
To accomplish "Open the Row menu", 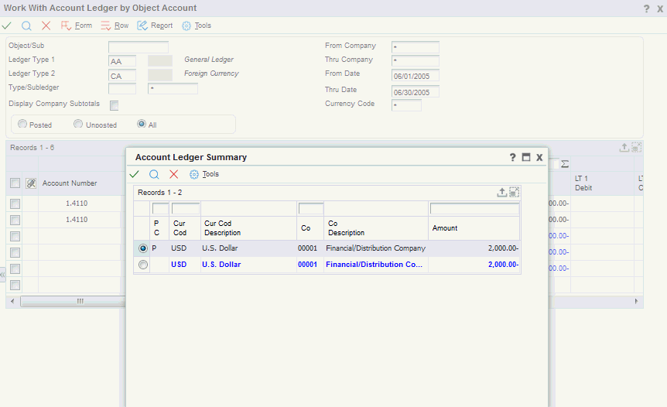I will 115,26.
